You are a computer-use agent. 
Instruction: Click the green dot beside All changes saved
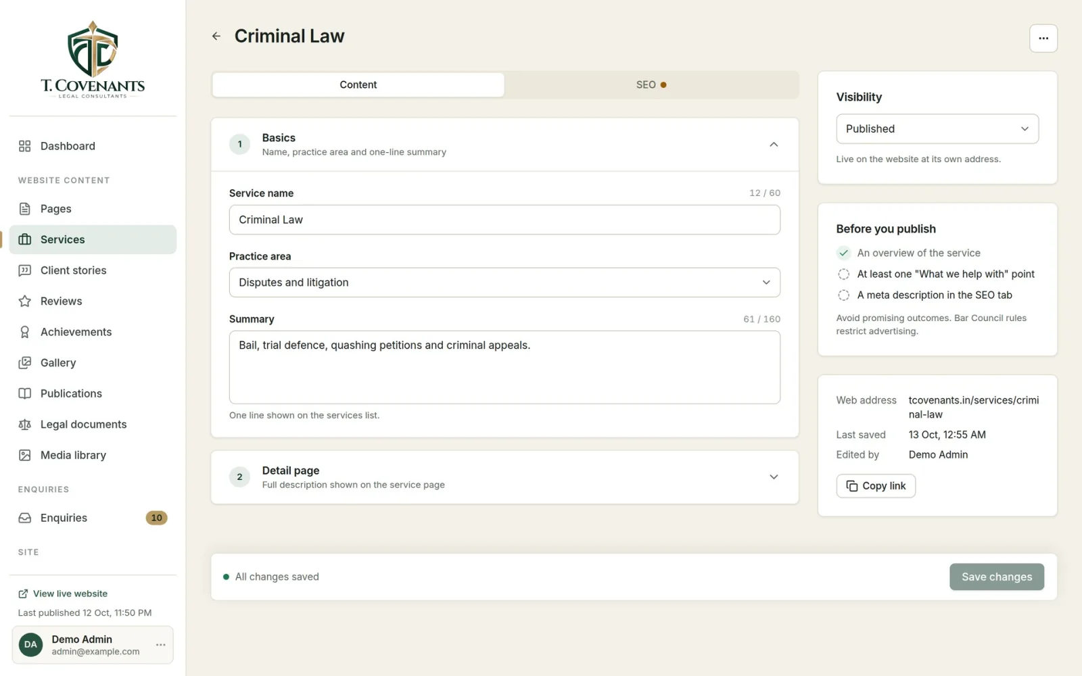[x=226, y=577]
